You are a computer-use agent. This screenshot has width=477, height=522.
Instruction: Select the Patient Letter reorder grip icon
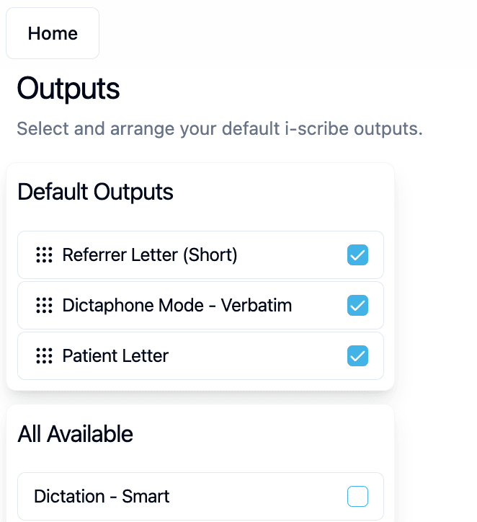(44, 356)
